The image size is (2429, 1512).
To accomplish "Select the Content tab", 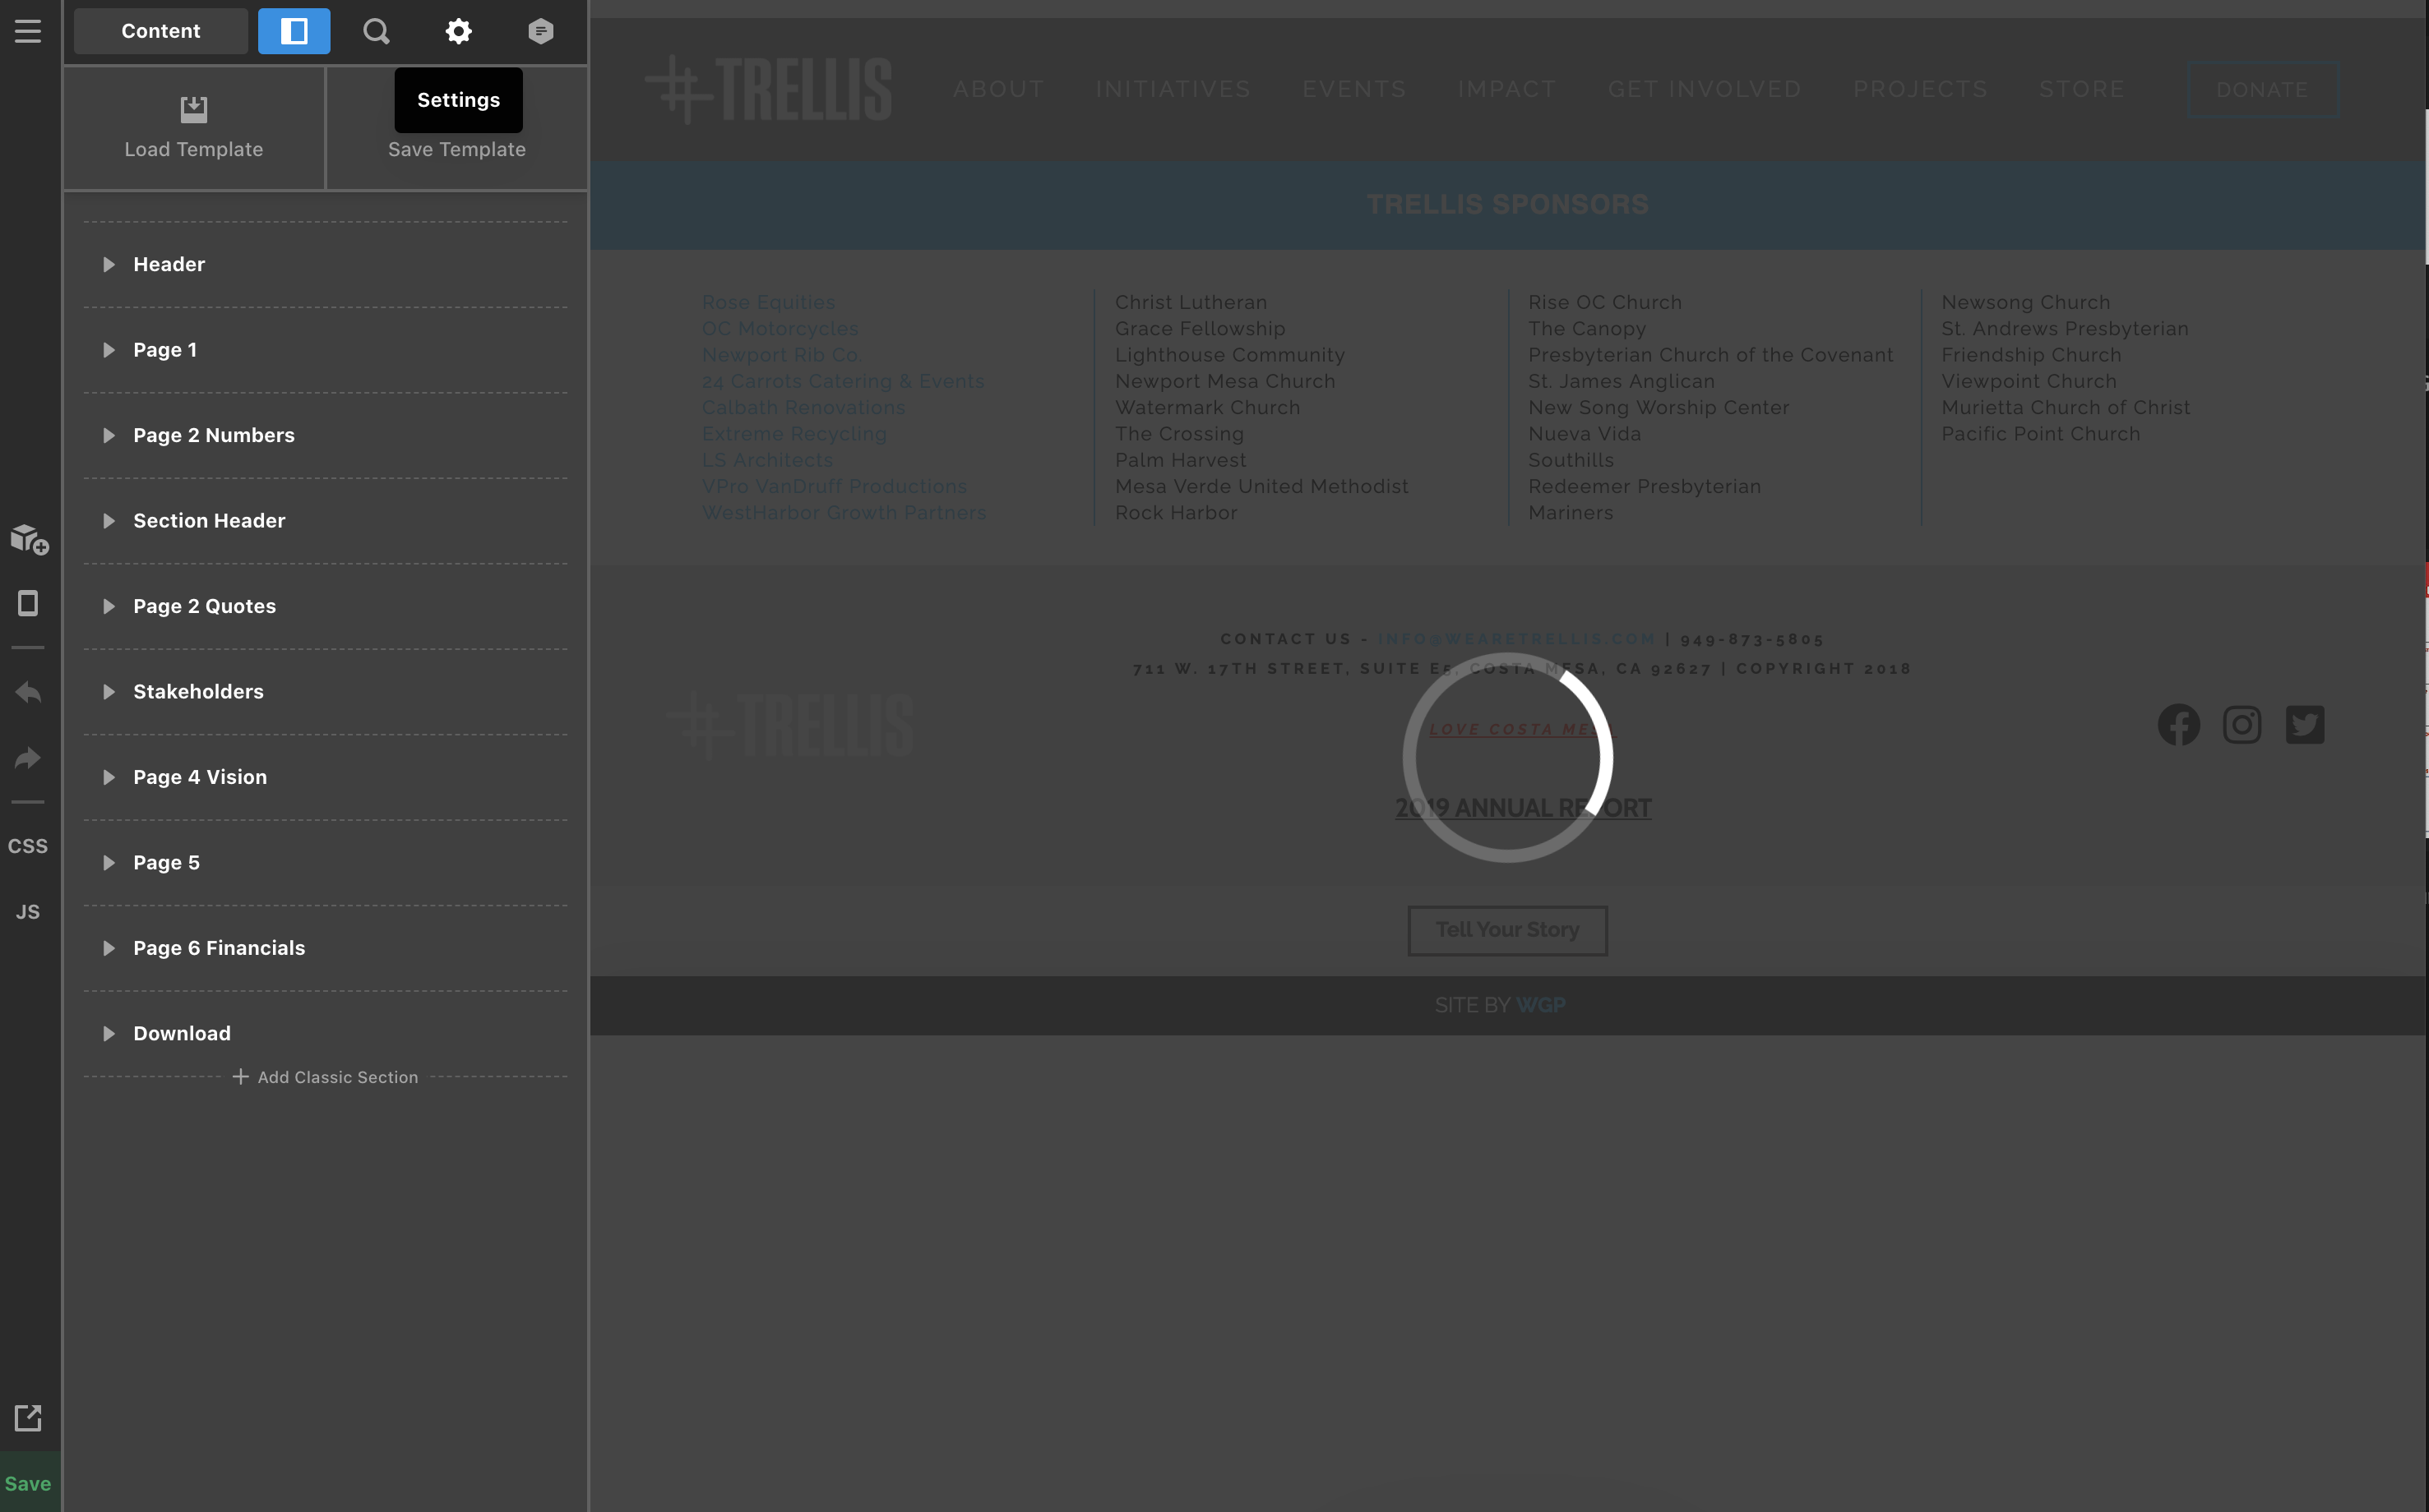I will (161, 31).
